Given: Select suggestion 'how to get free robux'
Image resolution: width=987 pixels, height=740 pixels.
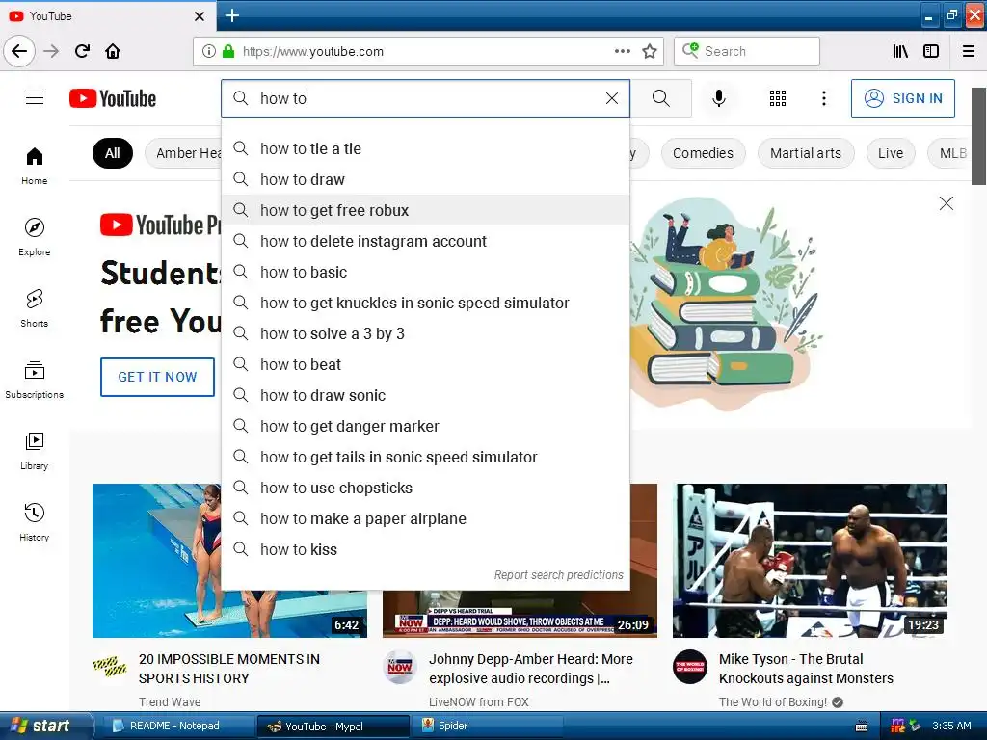Looking at the screenshot, I should pos(425,210).
